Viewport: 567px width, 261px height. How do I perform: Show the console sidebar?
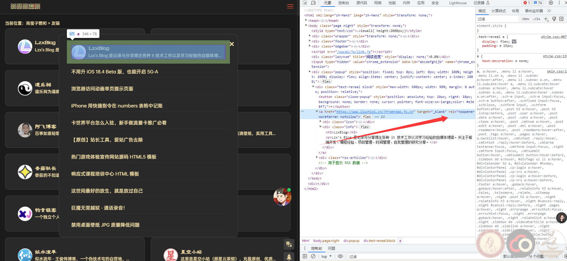pos(305,256)
